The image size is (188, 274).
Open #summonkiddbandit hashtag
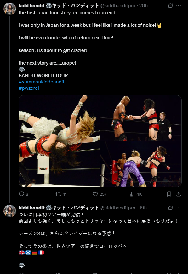42,82
